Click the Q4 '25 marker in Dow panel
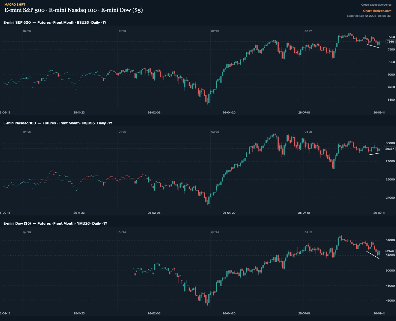Image resolution: width=396 pixels, height=321 pixels. (27, 232)
